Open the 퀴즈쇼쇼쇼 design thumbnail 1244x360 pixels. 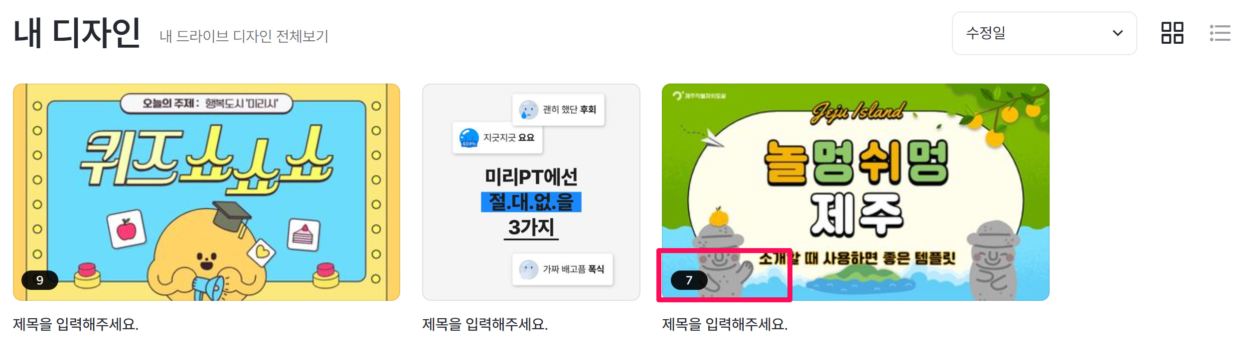point(206,192)
